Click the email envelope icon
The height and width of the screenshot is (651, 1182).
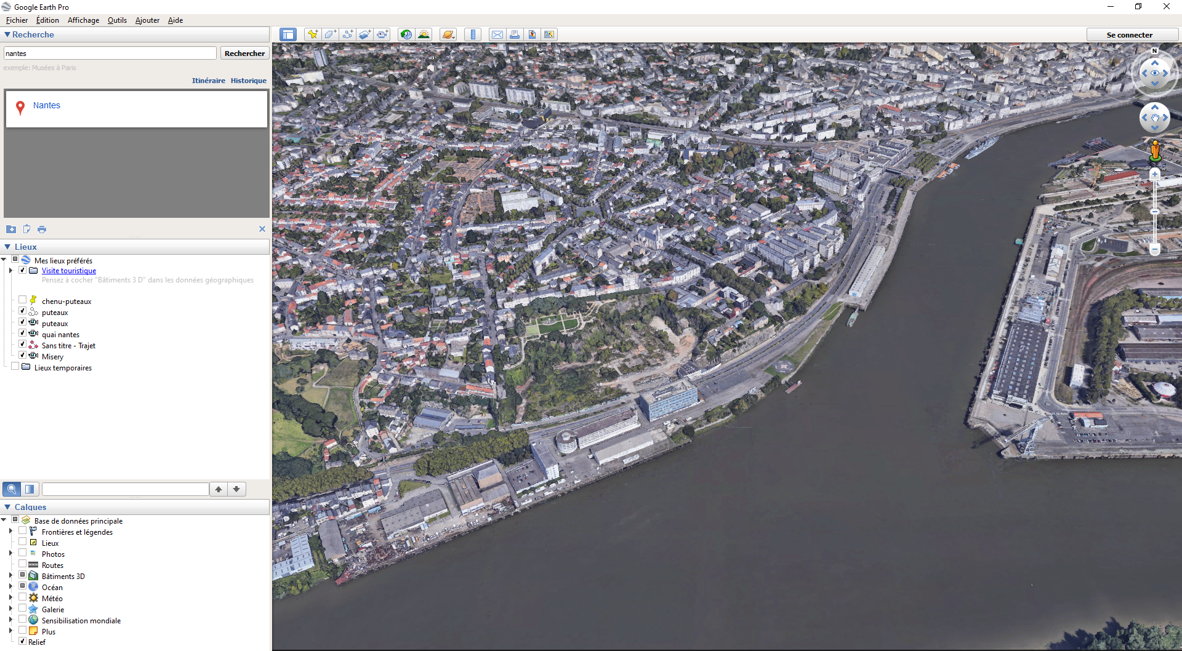pos(497,34)
